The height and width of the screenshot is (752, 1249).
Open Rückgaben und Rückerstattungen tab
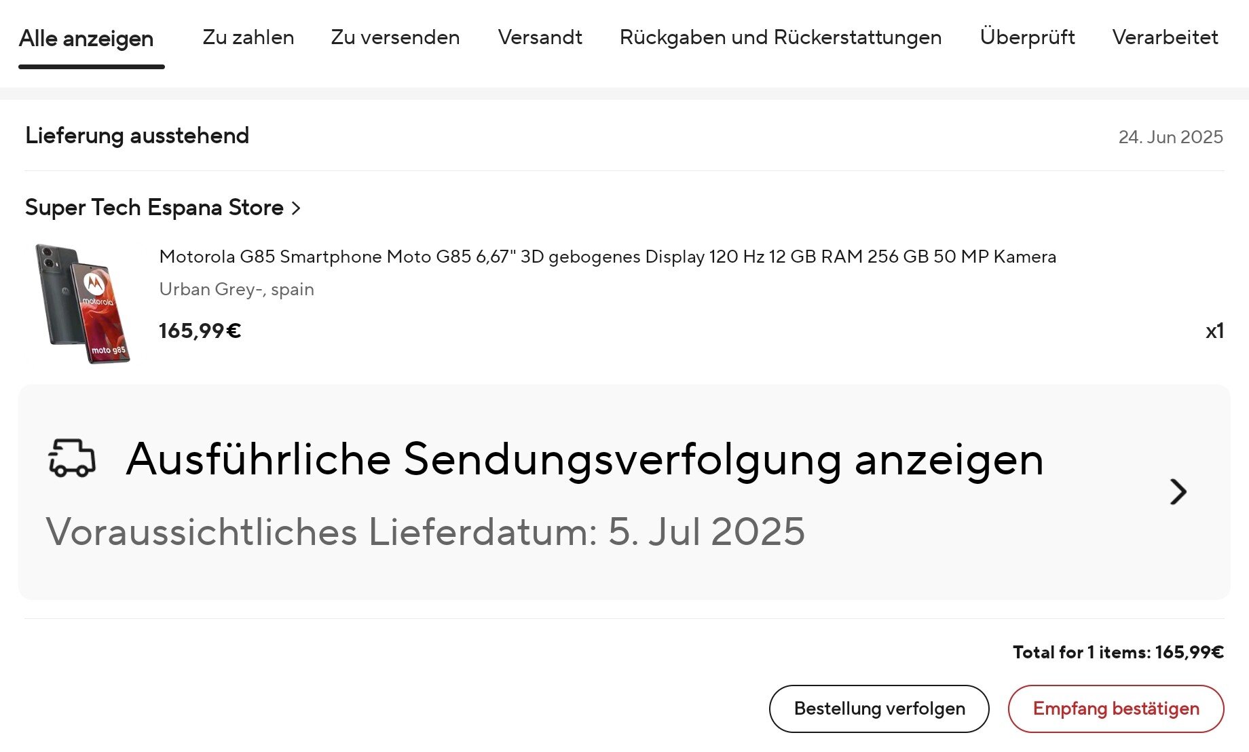click(x=780, y=37)
